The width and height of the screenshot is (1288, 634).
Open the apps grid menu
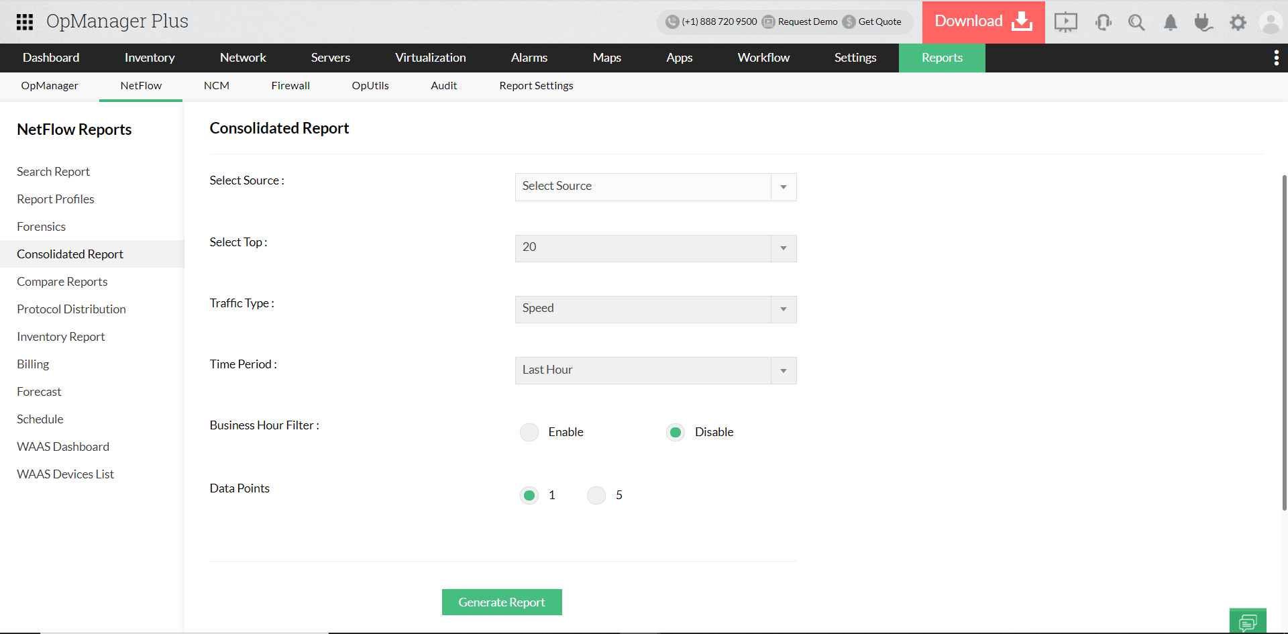24,21
